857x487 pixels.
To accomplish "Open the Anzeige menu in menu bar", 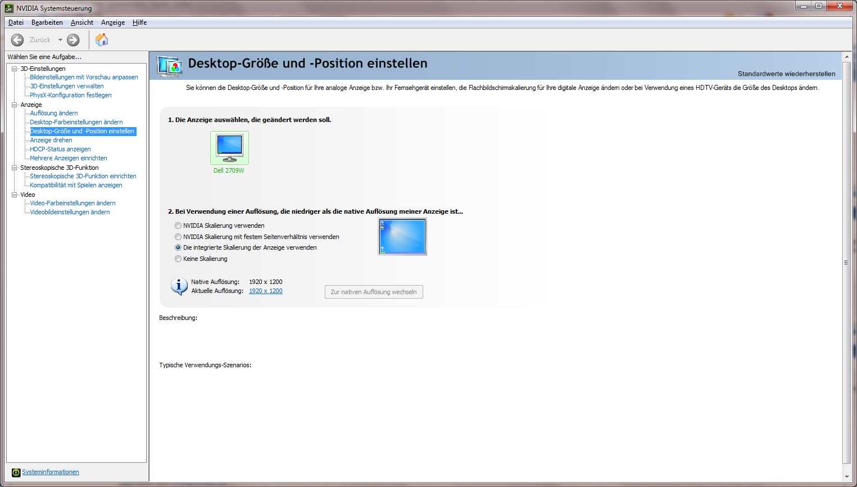I will point(113,22).
